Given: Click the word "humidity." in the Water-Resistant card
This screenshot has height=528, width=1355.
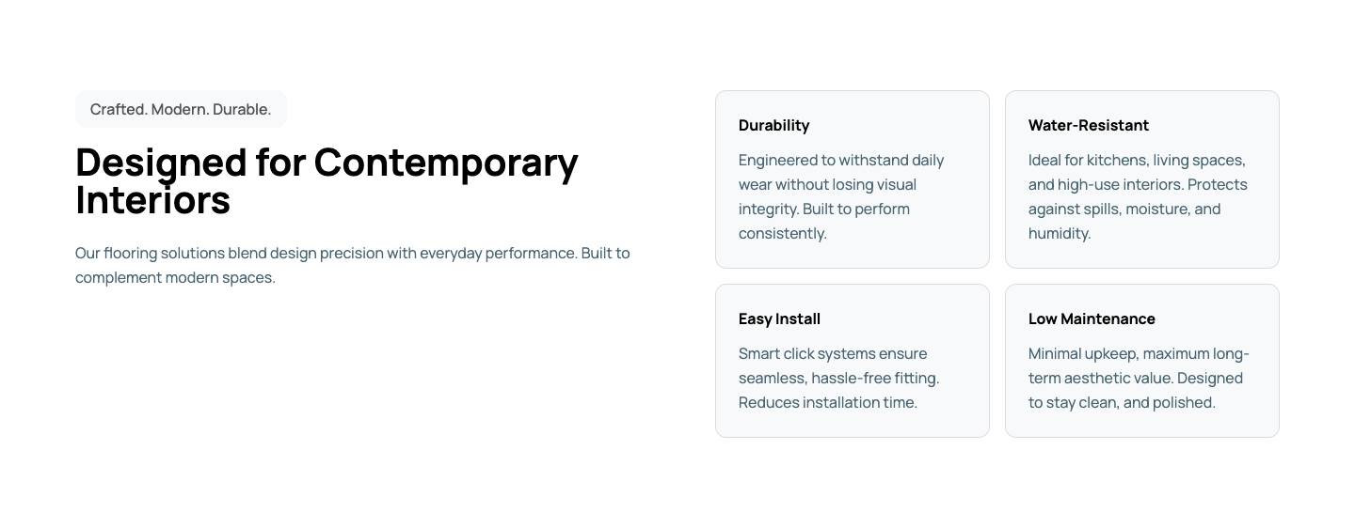Looking at the screenshot, I should pyautogui.click(x=1059, y=234).
